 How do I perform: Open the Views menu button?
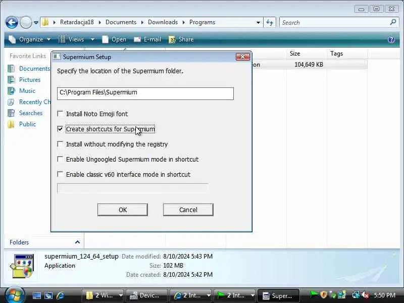coord(72,39)
